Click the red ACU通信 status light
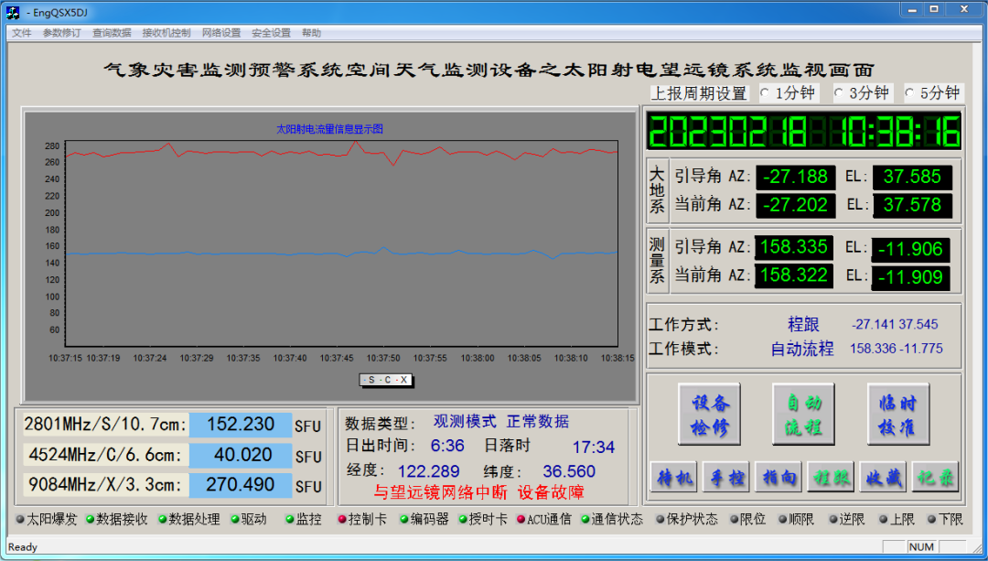The width and height of the screenshot is (988, 561). [x=521, y=520]
